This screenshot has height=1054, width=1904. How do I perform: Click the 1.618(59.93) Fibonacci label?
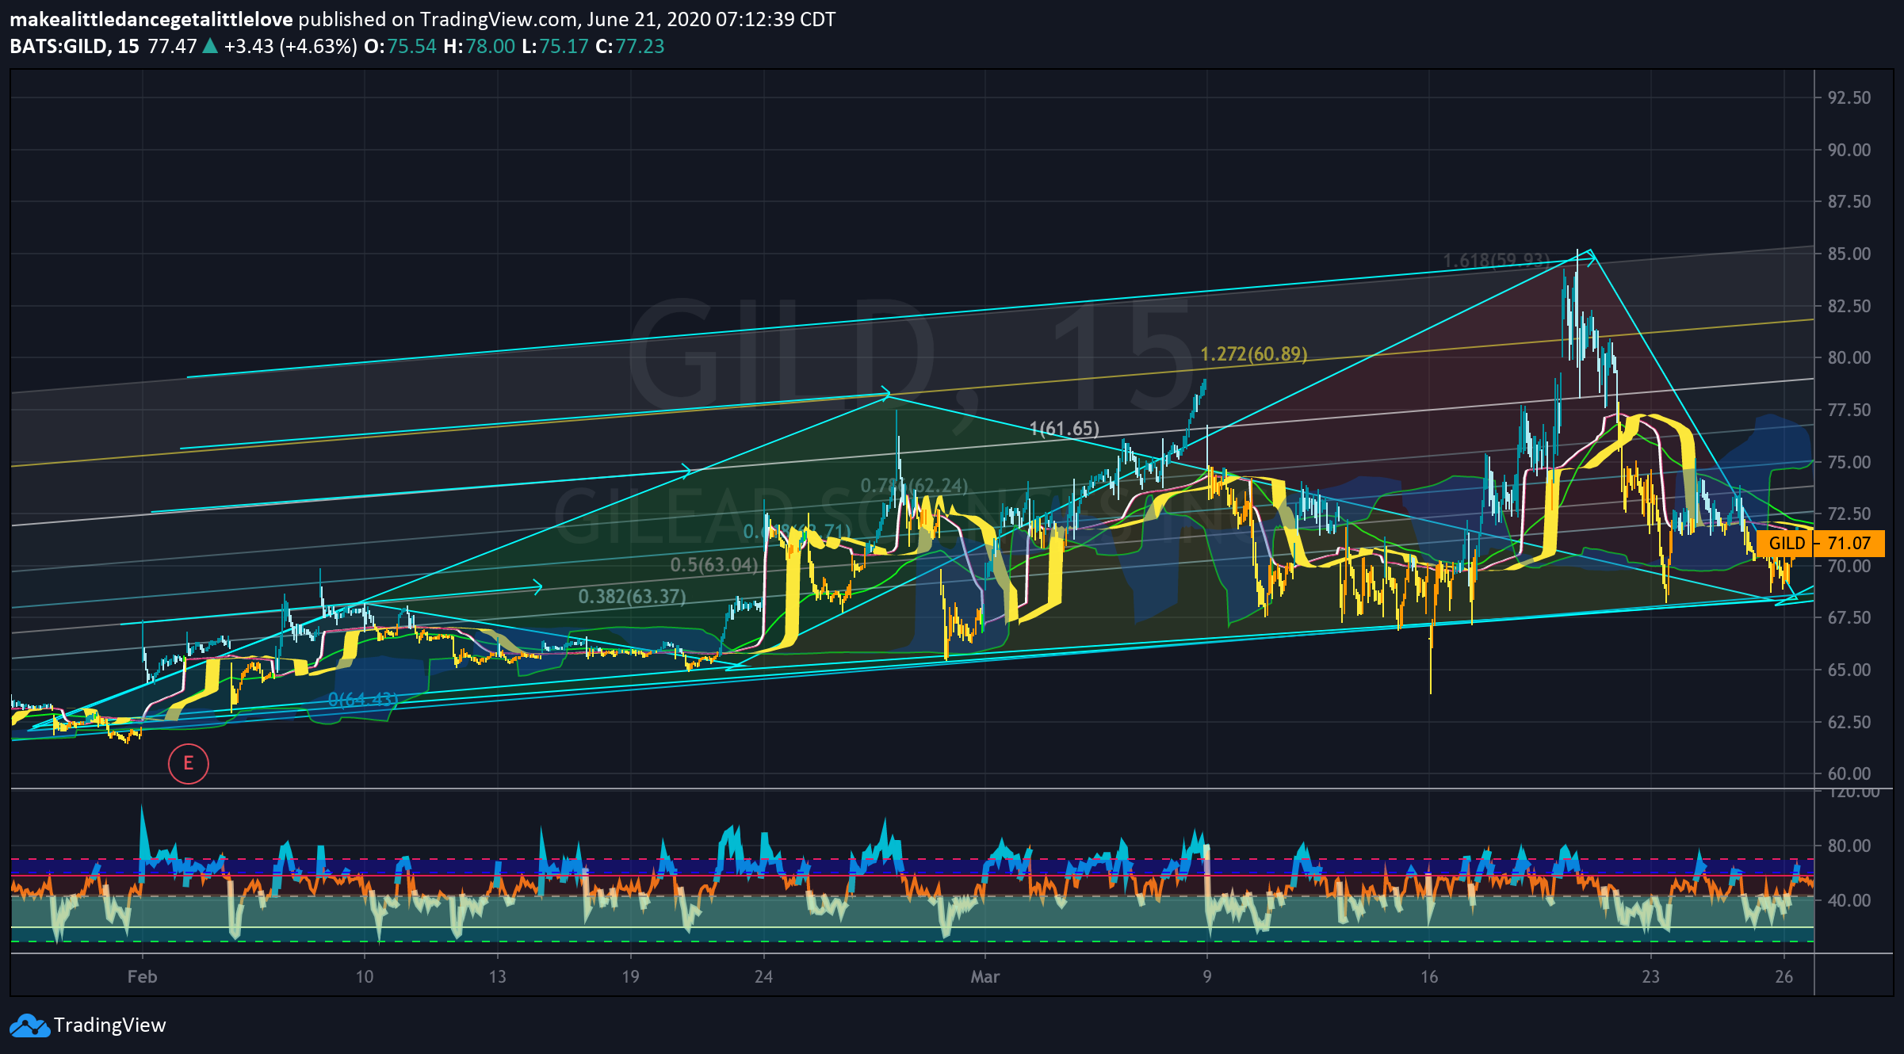tap(1496, 261)
